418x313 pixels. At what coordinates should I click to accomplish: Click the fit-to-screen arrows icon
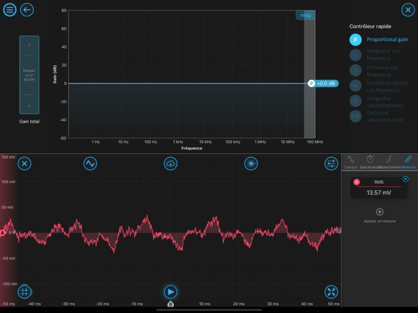pos(331,292)
